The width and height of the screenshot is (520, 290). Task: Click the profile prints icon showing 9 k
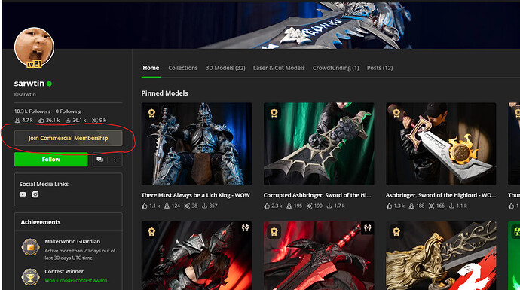coord(95,120)
